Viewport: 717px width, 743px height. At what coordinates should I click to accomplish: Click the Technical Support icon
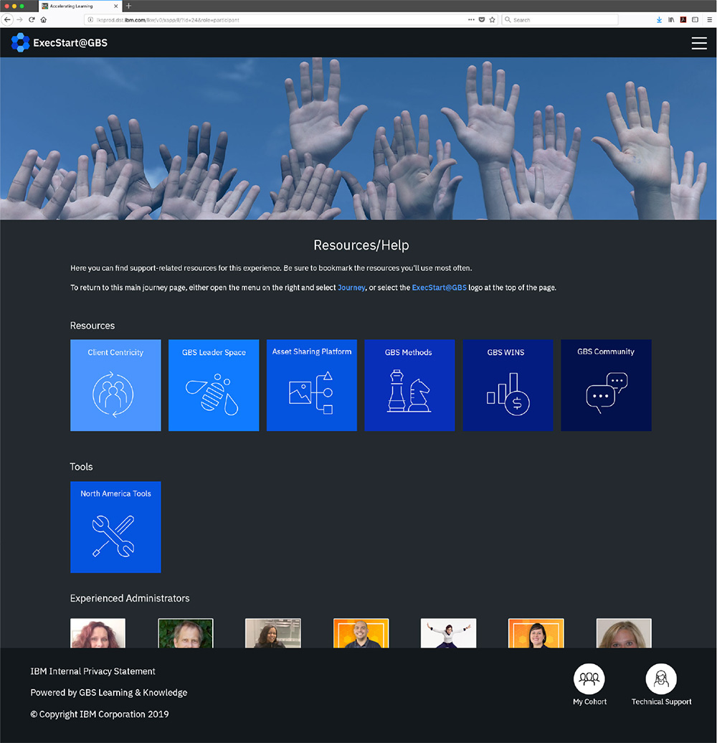click(661, 678)
